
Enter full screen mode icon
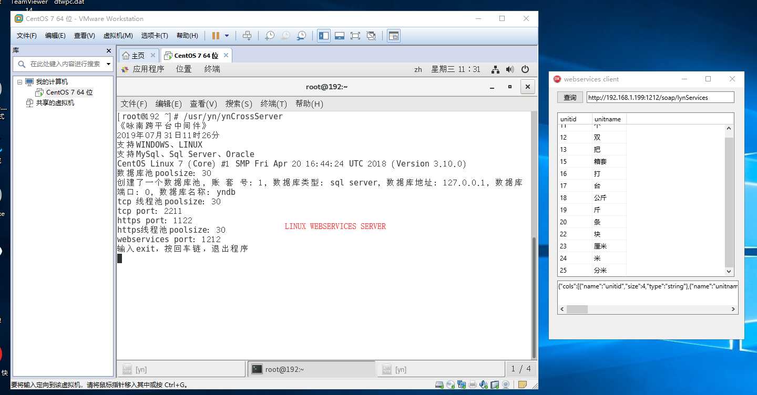[x=355, y=36]
